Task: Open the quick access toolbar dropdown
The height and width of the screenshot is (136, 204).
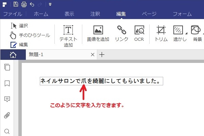Action: pyautogui.click(x=50, y=4)
